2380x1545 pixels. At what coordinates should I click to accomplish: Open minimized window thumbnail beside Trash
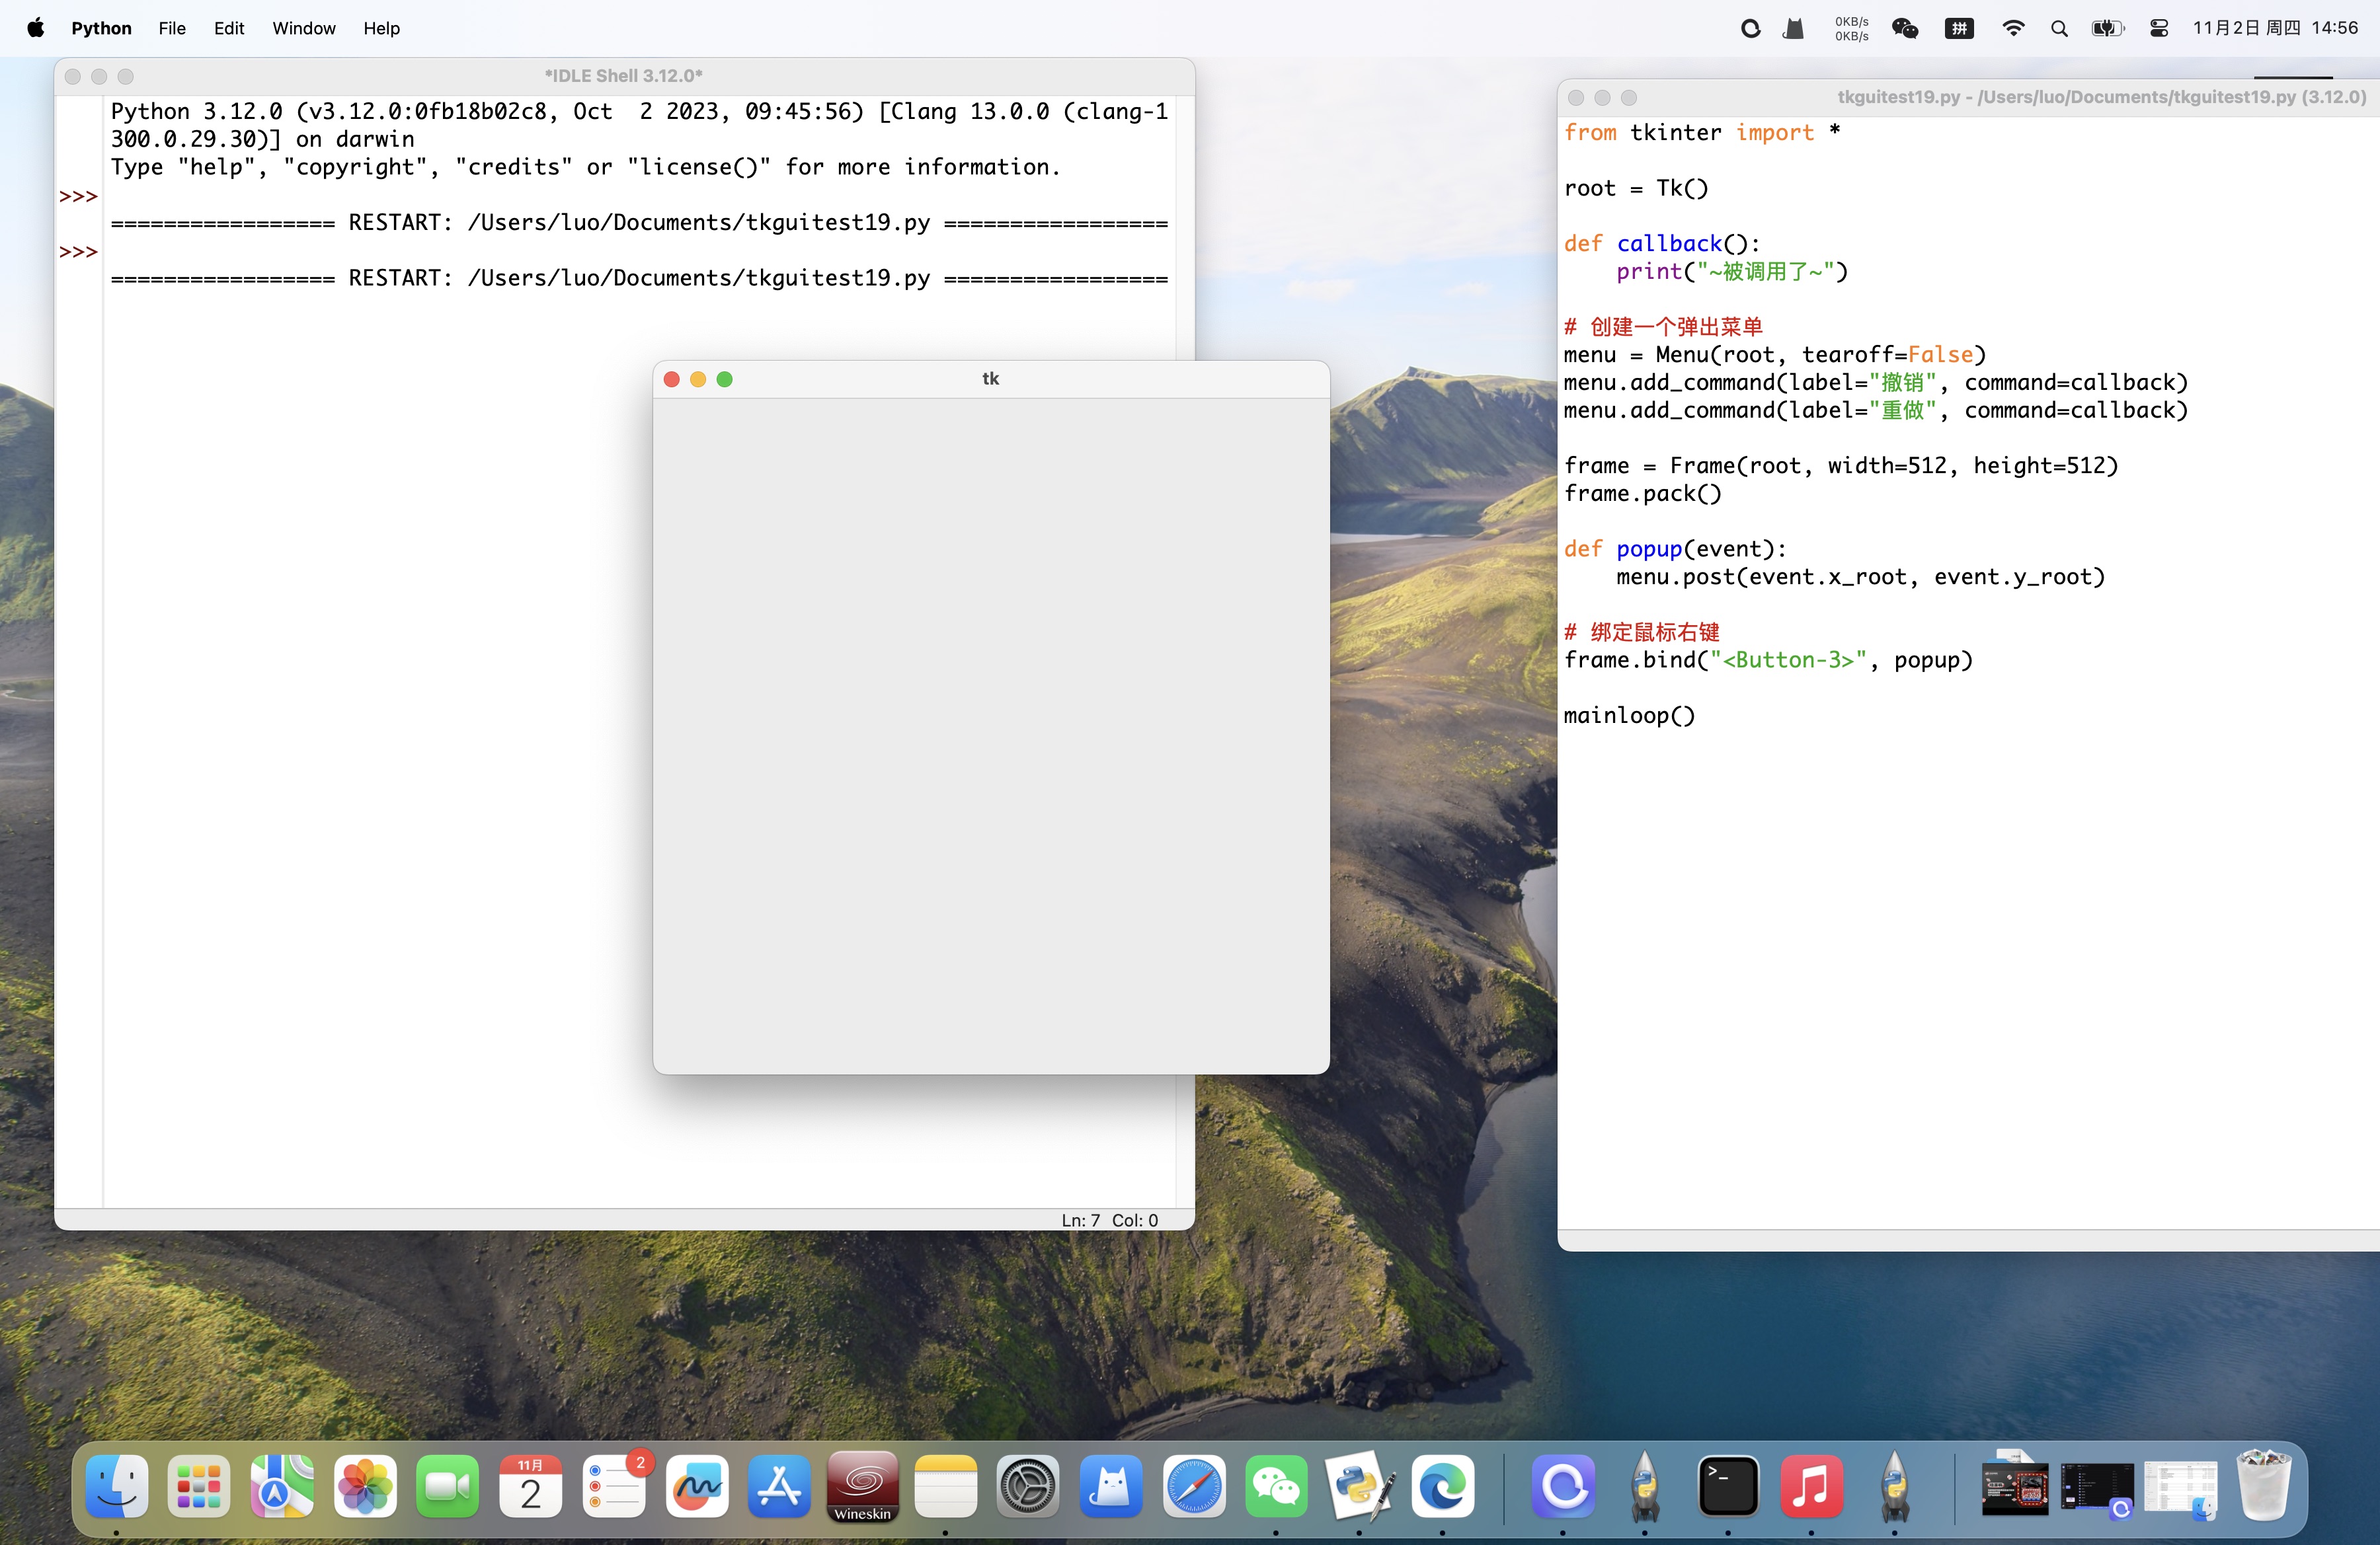2180,1486
